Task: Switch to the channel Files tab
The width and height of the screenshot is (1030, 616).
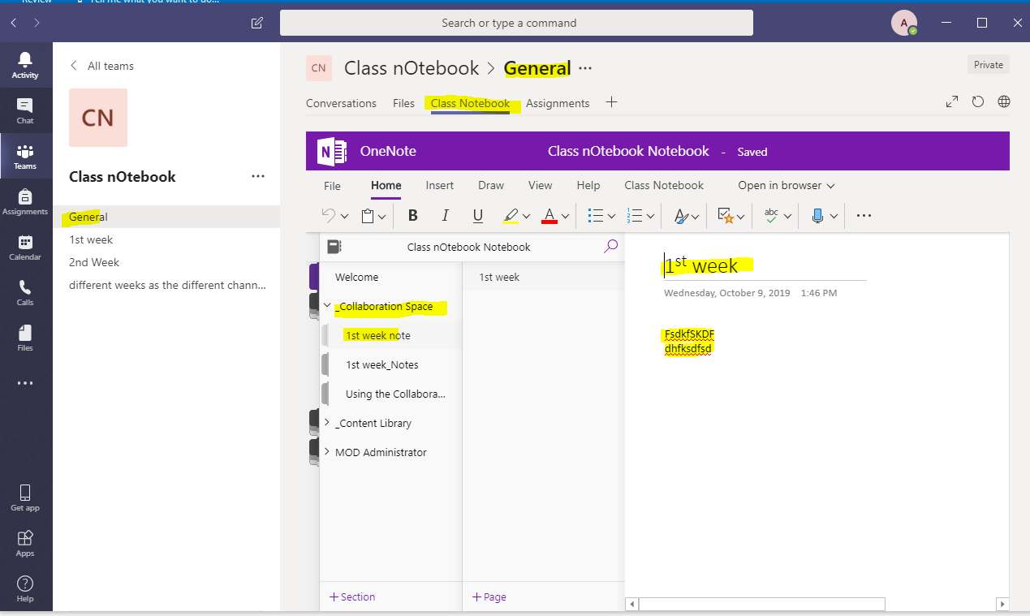Action: (x=403, y=103)
